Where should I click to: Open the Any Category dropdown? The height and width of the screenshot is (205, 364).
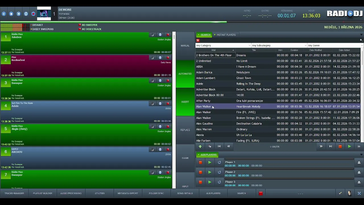pyautogui.click(x=223, y=46)
